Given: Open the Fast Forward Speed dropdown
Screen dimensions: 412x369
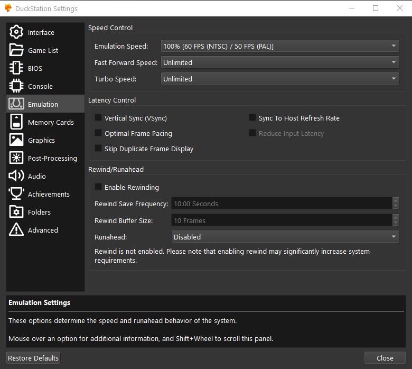Looking at the screenshot, I should [x=280, y=62].
